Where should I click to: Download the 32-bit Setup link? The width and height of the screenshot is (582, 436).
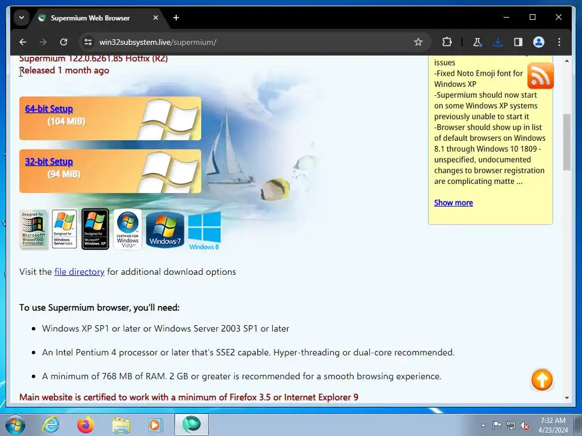click(49, 162)
